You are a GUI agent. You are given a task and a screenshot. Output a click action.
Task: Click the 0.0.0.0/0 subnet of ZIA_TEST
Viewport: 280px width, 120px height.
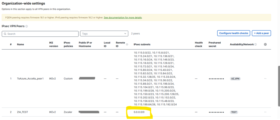pos(139,112)
